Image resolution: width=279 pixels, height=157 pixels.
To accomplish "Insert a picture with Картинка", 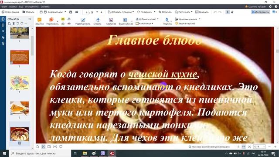I will 111,21.
